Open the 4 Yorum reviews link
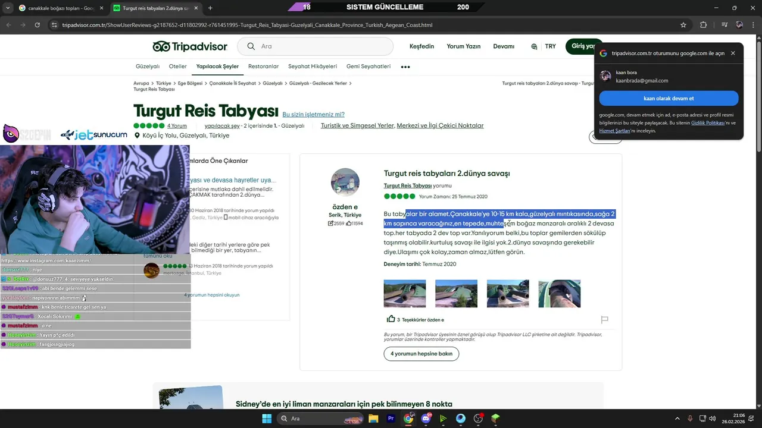This screenshot has height=428, width=762. (177, 126)
